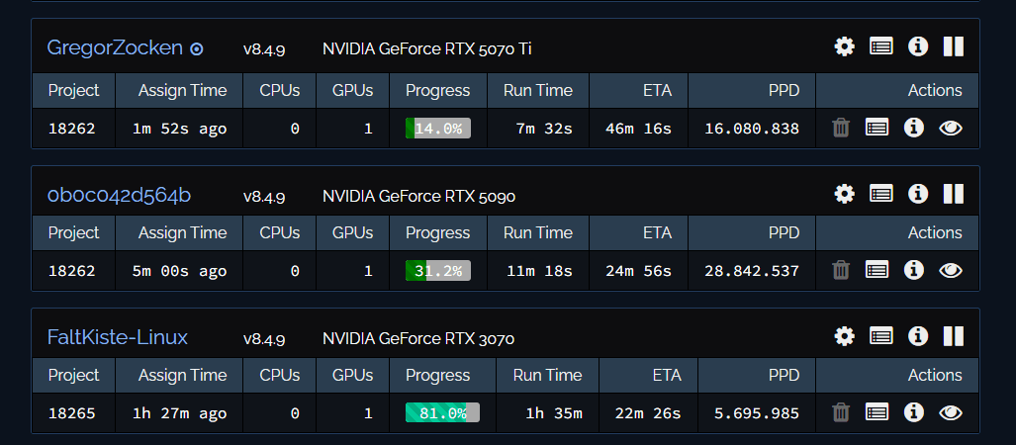The image size is (1016, 445).
Task: Open settings gear for GregorZocken machine
Action: point(844,46)
